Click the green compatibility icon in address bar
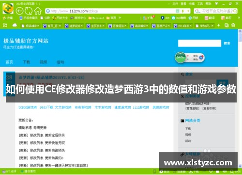The height and width of the screenshot is (175, 242). (178, 11)
